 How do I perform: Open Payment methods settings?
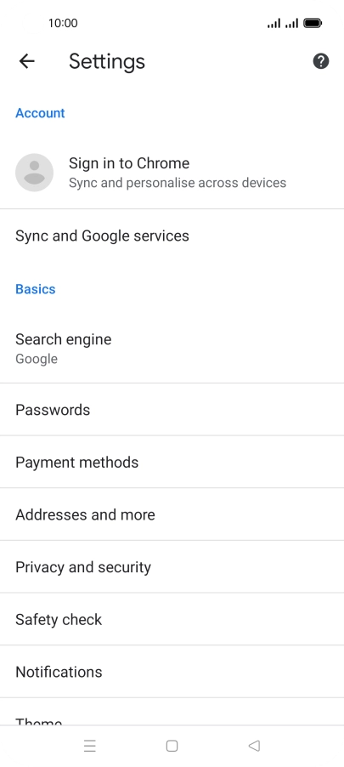coord(172,462)
